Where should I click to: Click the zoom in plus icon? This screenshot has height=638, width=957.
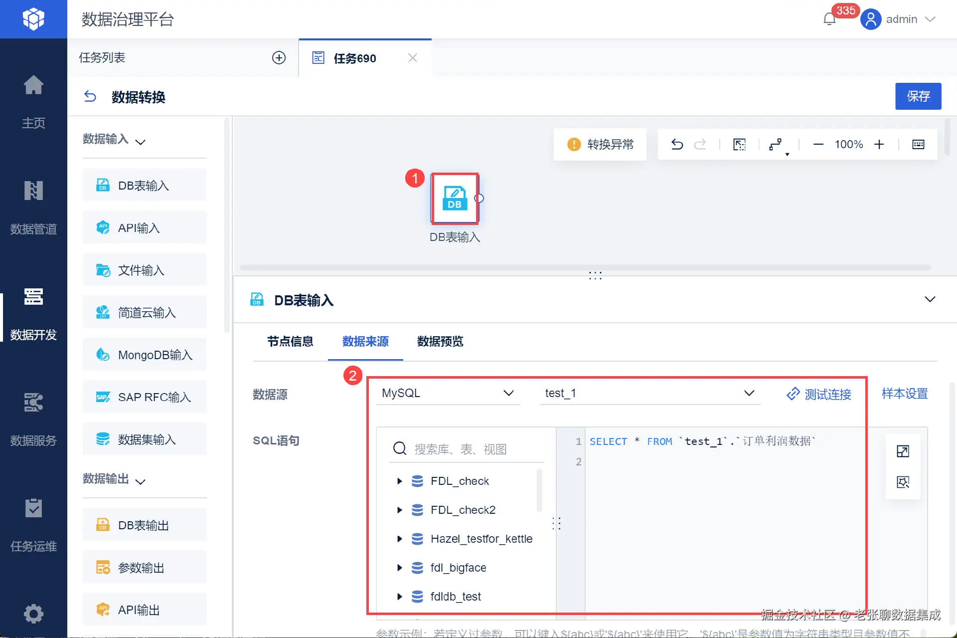click(x=879, y=145)
